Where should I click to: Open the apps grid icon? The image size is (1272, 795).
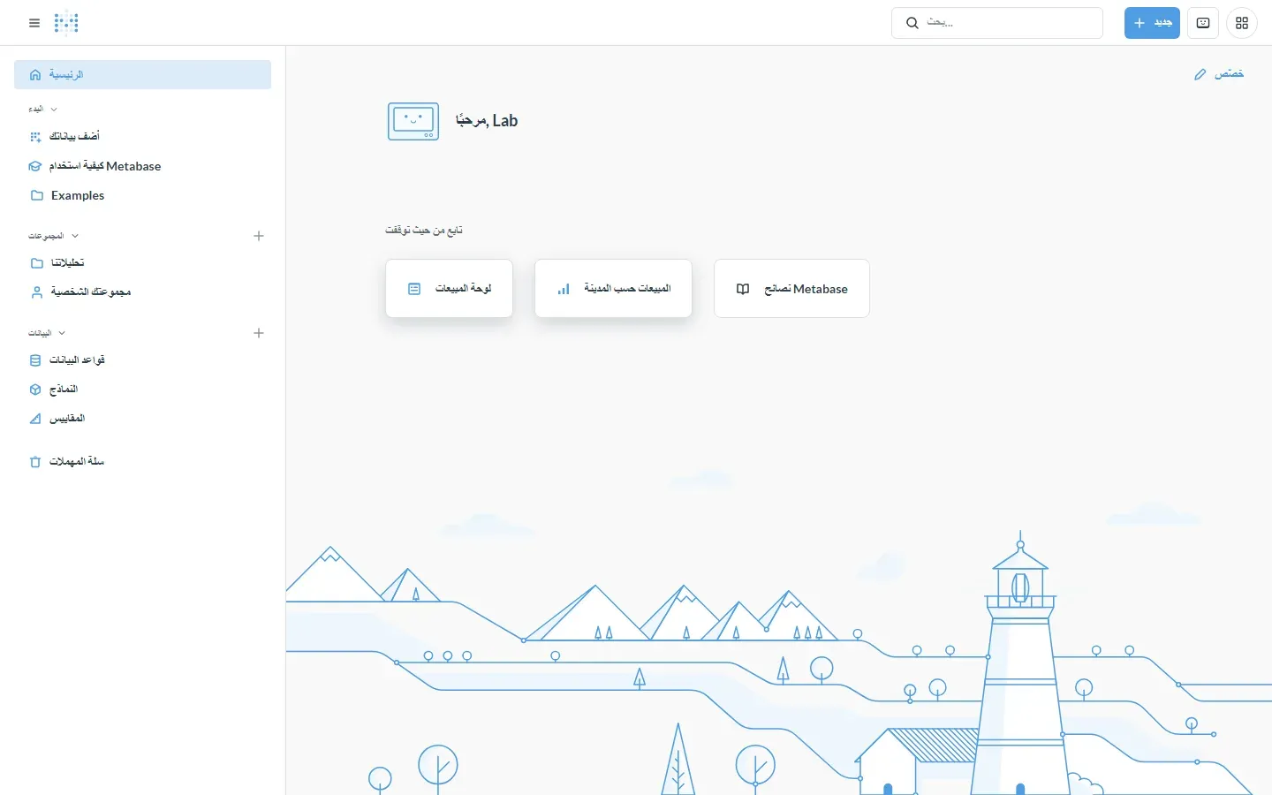pyautogui.click(x=1242, y=23)
